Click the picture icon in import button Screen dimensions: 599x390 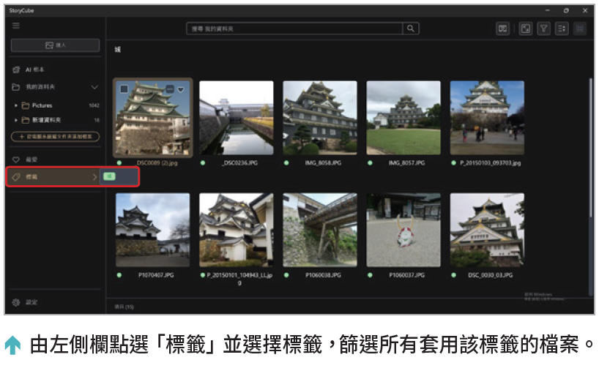49,45
